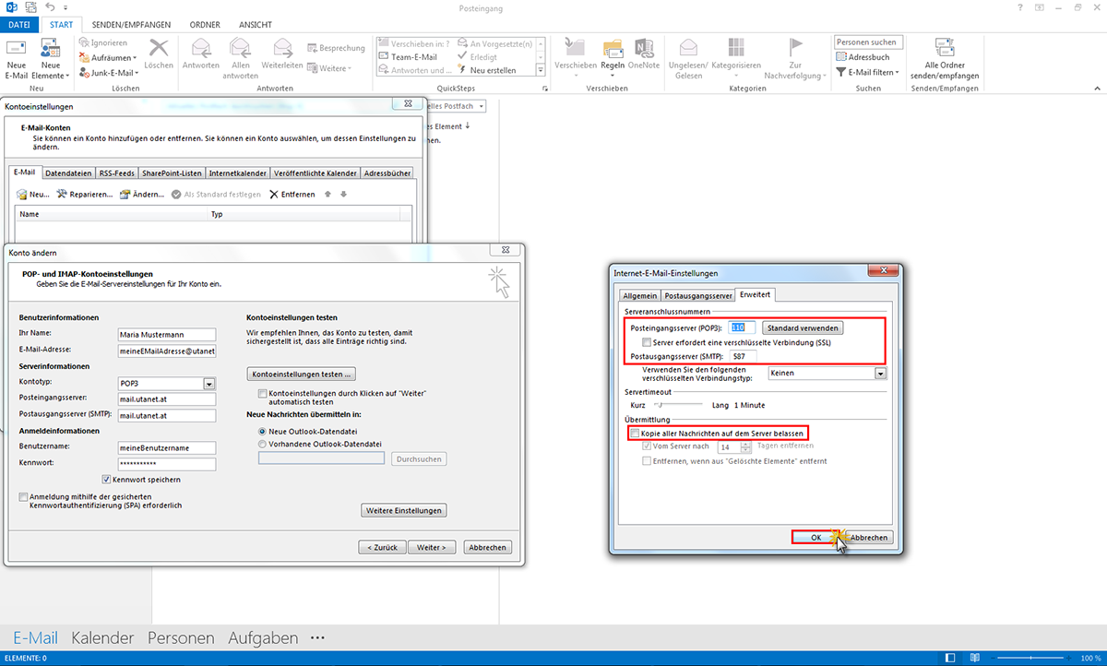Click the Weiterleiten icon
This screenshot has width=1107, height=666.
(282, 48)
